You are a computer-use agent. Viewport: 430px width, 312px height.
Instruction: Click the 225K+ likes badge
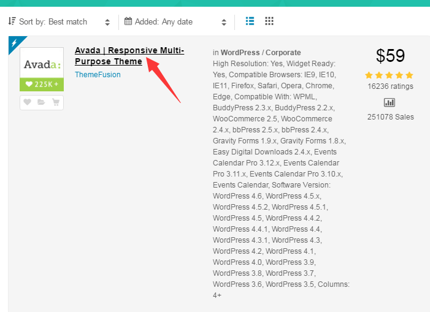[x=42, y=85]
